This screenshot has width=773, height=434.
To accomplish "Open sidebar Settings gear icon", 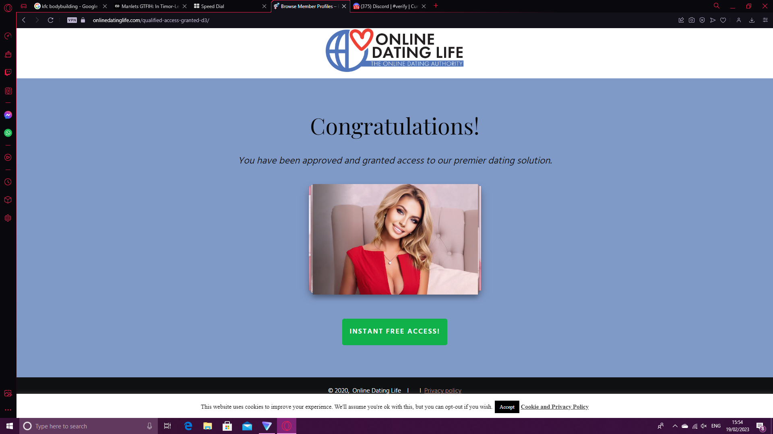I will pos(8,218).
